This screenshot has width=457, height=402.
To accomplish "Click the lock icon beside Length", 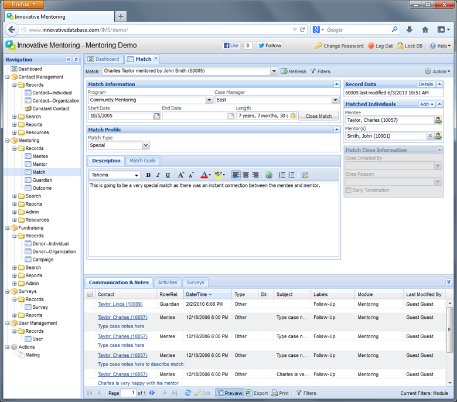I will coord(293,116).
